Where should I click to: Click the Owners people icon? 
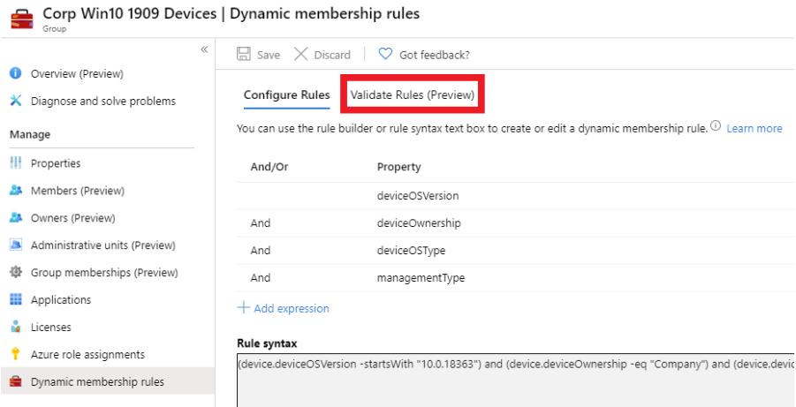16,218
